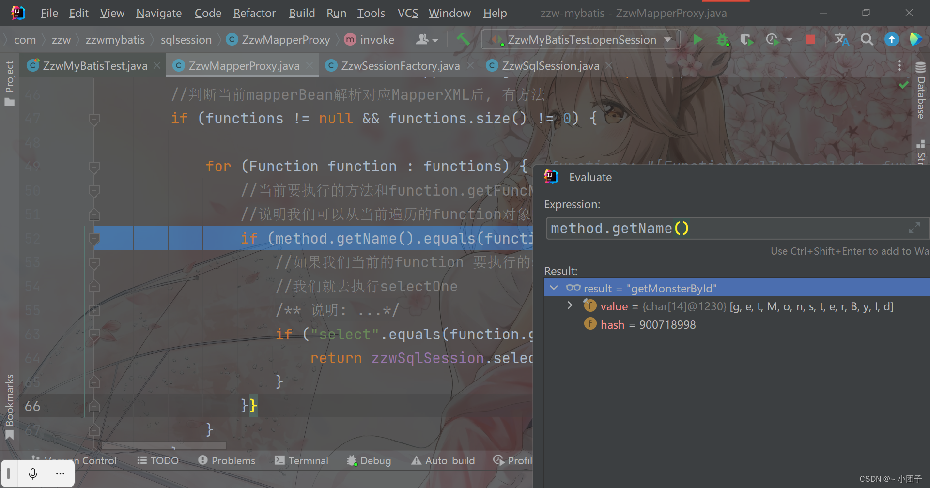Open the VCS menu
The height and width of the screenshot is (488, 930).
tap(408, 13)
